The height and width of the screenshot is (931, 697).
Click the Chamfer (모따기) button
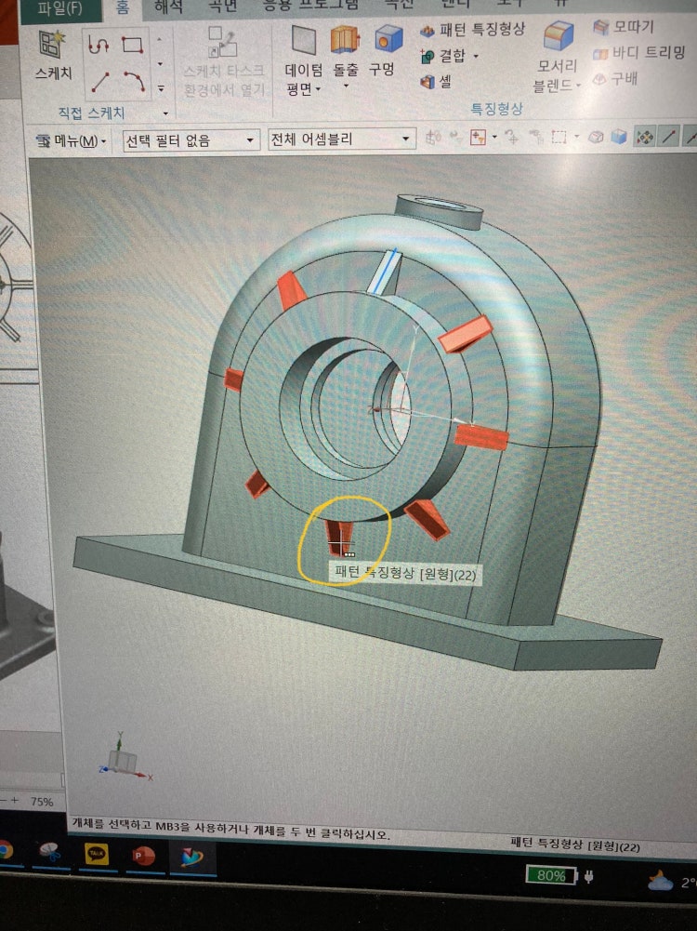tap(623, 27)
